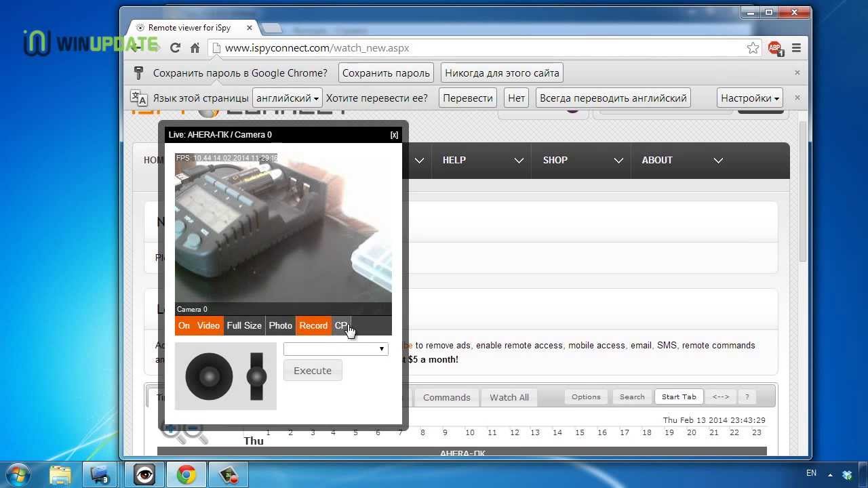This screenshot has width=868, height=488.
Task: Switch to Chrome on the taskbar
Action: (186, 474)
